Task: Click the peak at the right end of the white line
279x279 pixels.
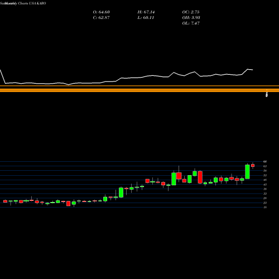Action: click(x=248, y=69)
